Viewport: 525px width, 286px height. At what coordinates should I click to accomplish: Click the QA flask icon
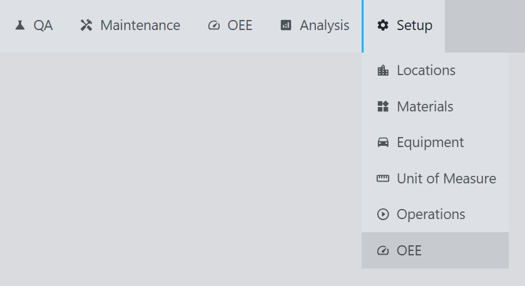[20, 26]
